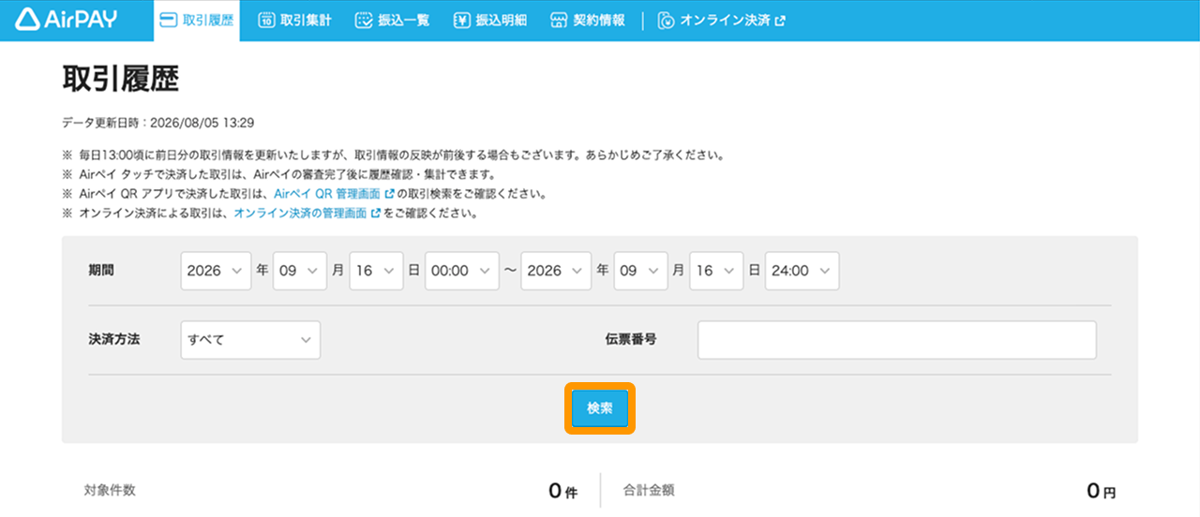This screenshot has width=1200, height=517.
Task: Click external link icon beside オンライン決済 in header
Action: click(780, 21)
